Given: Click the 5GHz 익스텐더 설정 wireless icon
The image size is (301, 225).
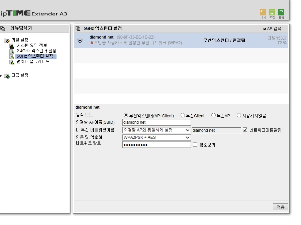Looking at the screenshot, I should [x=12, y=57].
